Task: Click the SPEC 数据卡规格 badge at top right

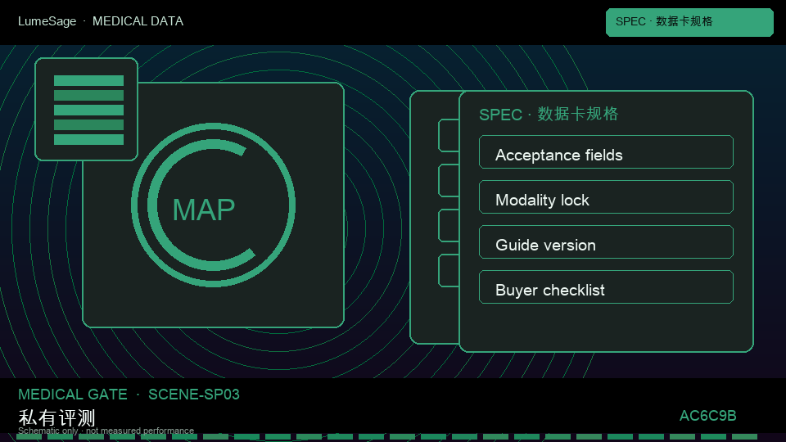Action: click(689, 22)
